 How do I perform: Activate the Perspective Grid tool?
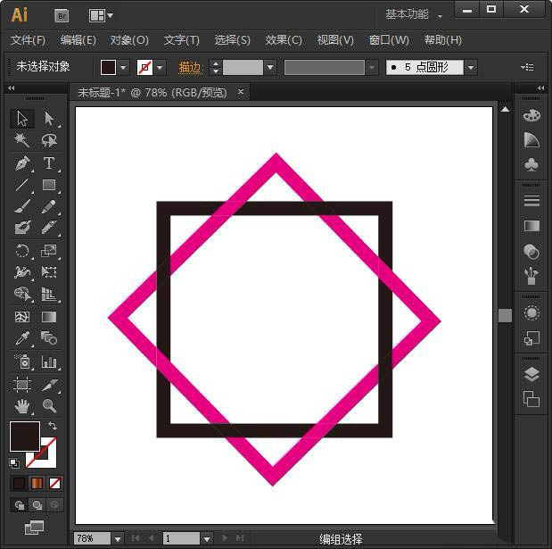pos(49,294)
